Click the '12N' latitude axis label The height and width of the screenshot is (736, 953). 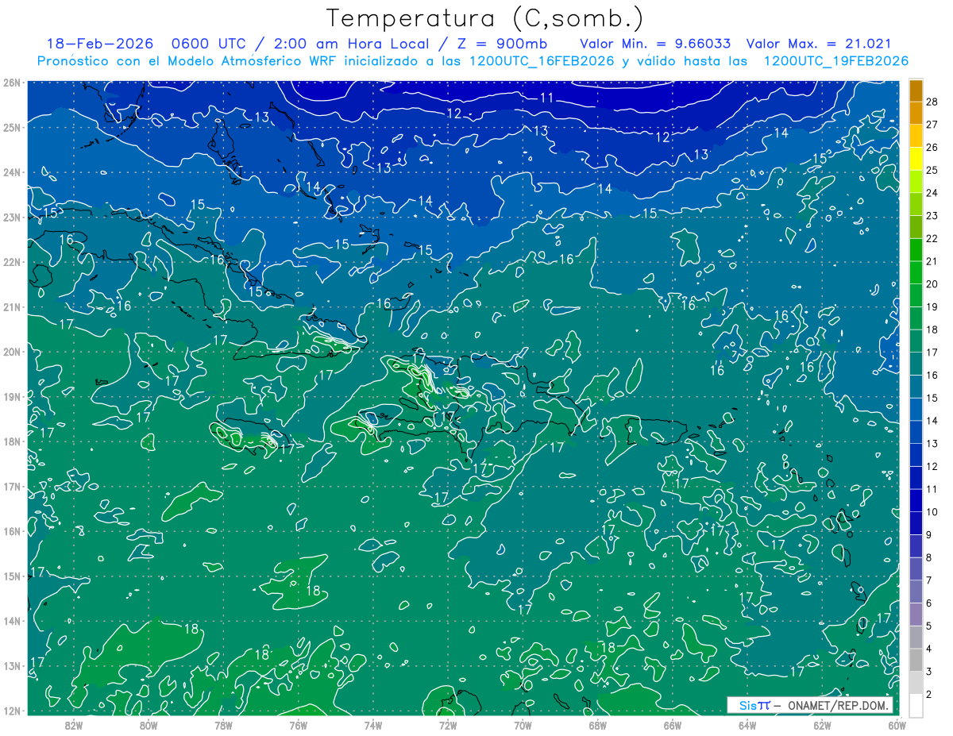pos(12,711)
